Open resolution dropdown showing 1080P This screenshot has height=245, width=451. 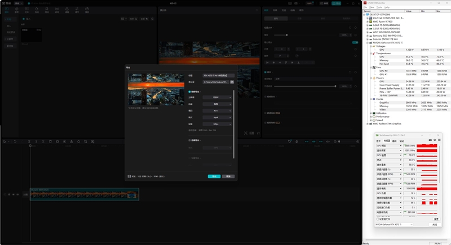[x=217, y=97]
